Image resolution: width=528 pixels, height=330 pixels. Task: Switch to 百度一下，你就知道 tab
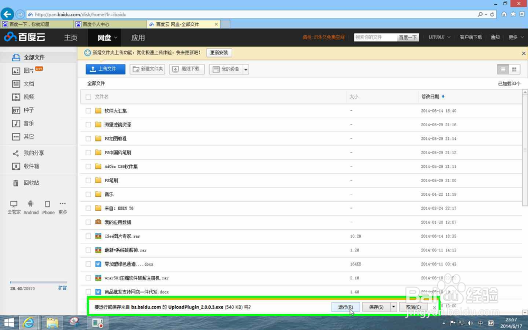tap(37, 24)
